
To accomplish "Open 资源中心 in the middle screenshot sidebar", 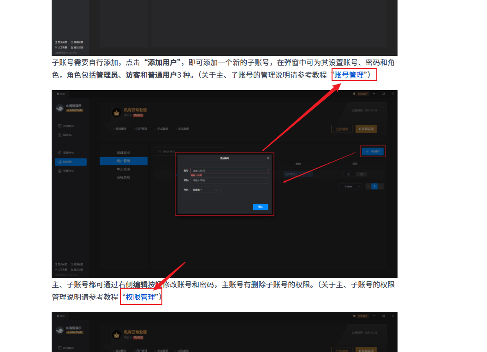I will (x=66, y=153).
